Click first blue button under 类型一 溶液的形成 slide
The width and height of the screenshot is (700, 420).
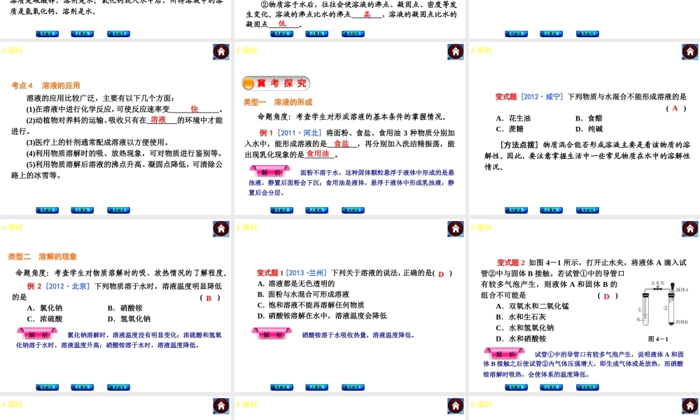point(281,210)
